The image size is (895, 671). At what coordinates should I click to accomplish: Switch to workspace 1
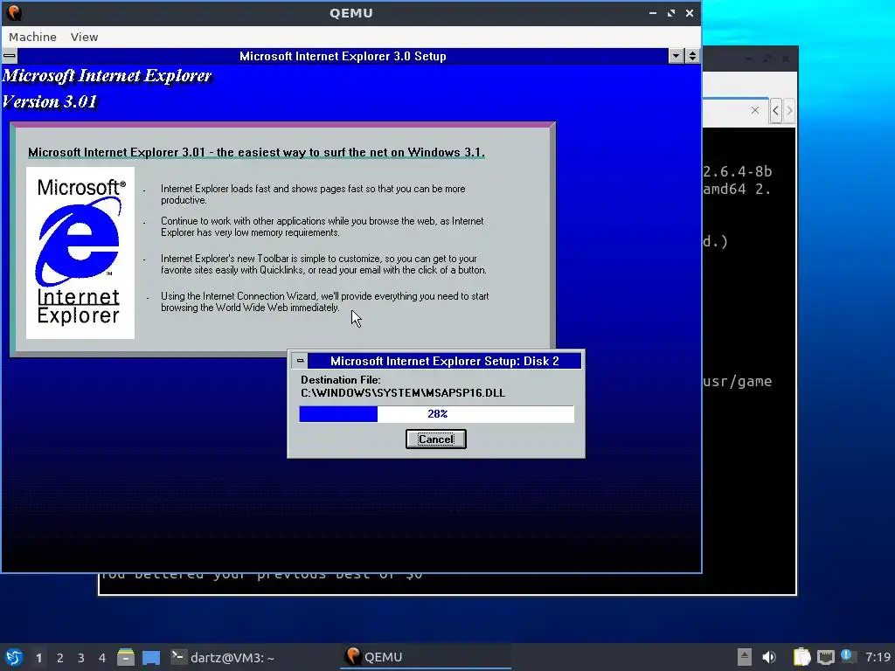[38, 658]
